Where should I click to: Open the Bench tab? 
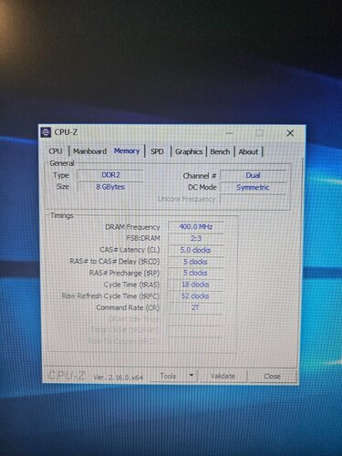click(220, 151)
